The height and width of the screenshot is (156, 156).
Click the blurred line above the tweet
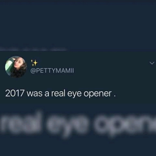[x=33, y=49]
